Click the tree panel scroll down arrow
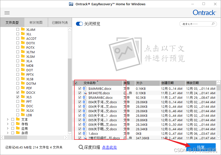 [70, 133]
